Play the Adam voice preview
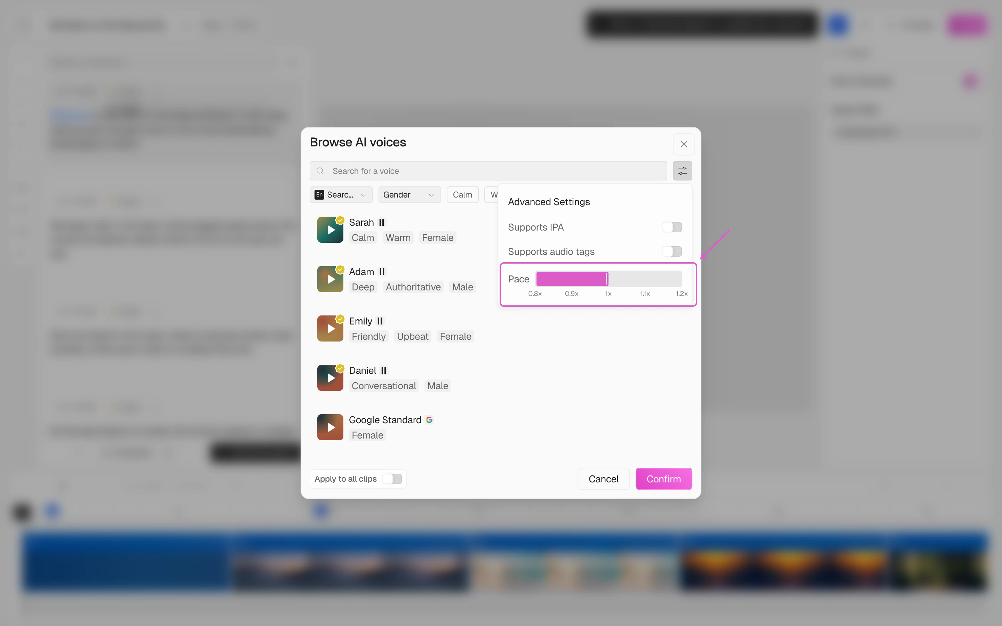The height and width of the screenshot is (626, 1002). [330, 279]
